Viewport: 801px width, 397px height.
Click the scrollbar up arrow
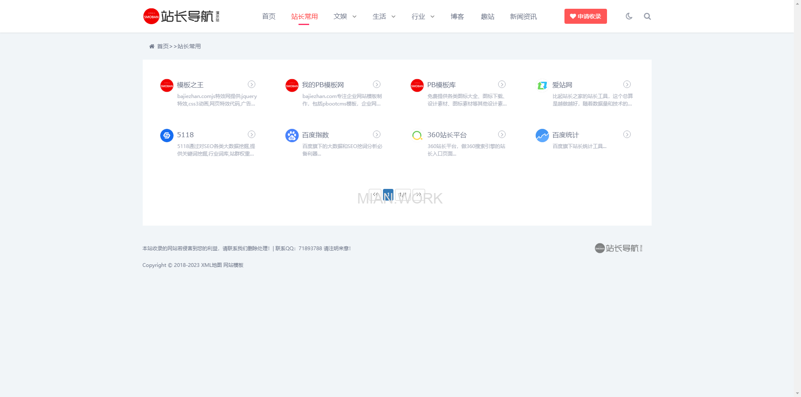point(797,3)
